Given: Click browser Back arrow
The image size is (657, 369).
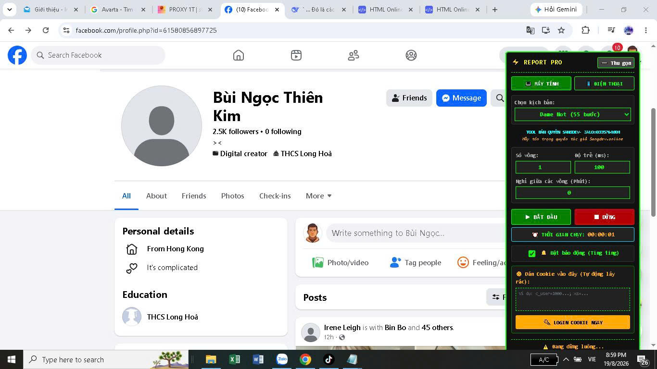Looking at the screenshot, I should [11, 30].
